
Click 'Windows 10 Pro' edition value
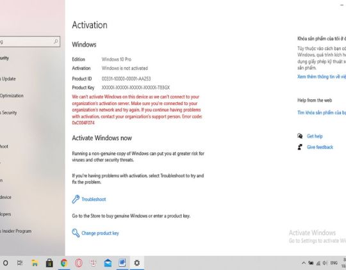tap(116, 60)
